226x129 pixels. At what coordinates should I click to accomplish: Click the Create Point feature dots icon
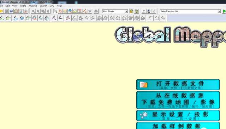click(54, 18)
